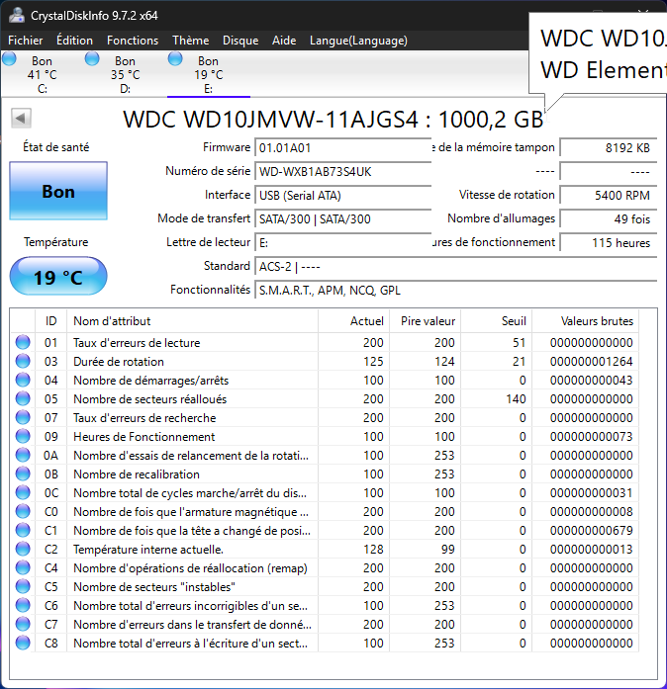667x689 pixels.
Task: Click the drive letter field E:
Action: click(x=342, y=242)
